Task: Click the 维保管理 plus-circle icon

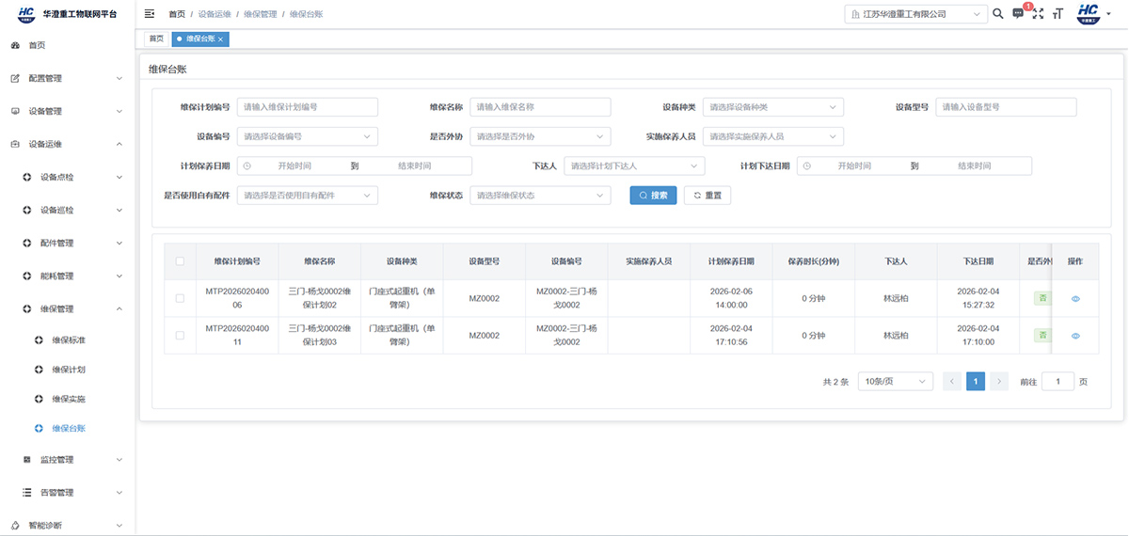Action: [27, 308]
